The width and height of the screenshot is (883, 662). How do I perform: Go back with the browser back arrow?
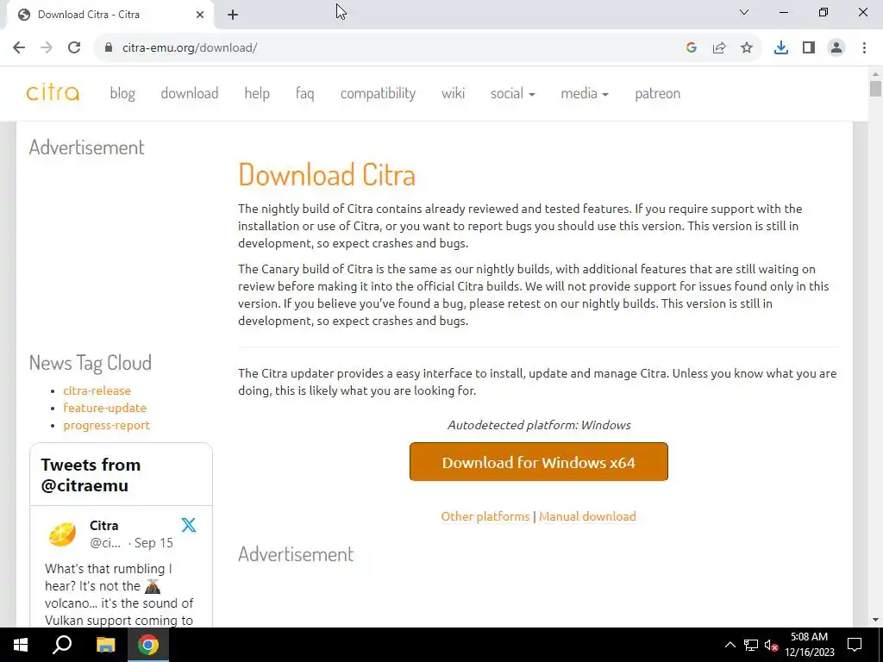[x=19, y=48]
